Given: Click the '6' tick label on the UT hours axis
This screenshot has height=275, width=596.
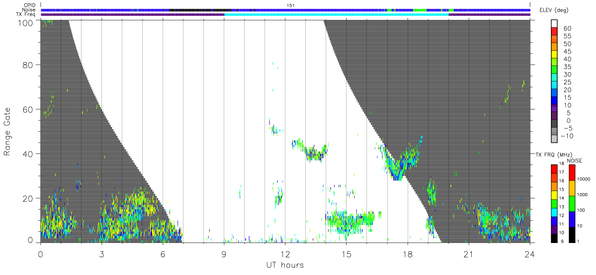Looking at the screenshot, I should point(163,254).
